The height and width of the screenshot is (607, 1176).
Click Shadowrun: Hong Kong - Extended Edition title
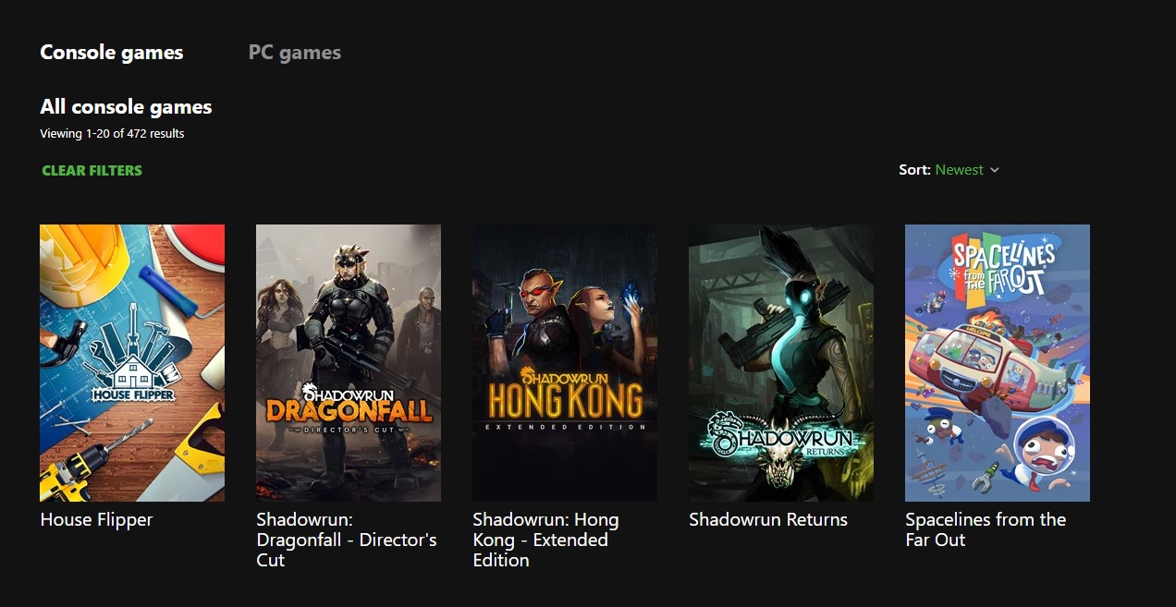(545, 540)
